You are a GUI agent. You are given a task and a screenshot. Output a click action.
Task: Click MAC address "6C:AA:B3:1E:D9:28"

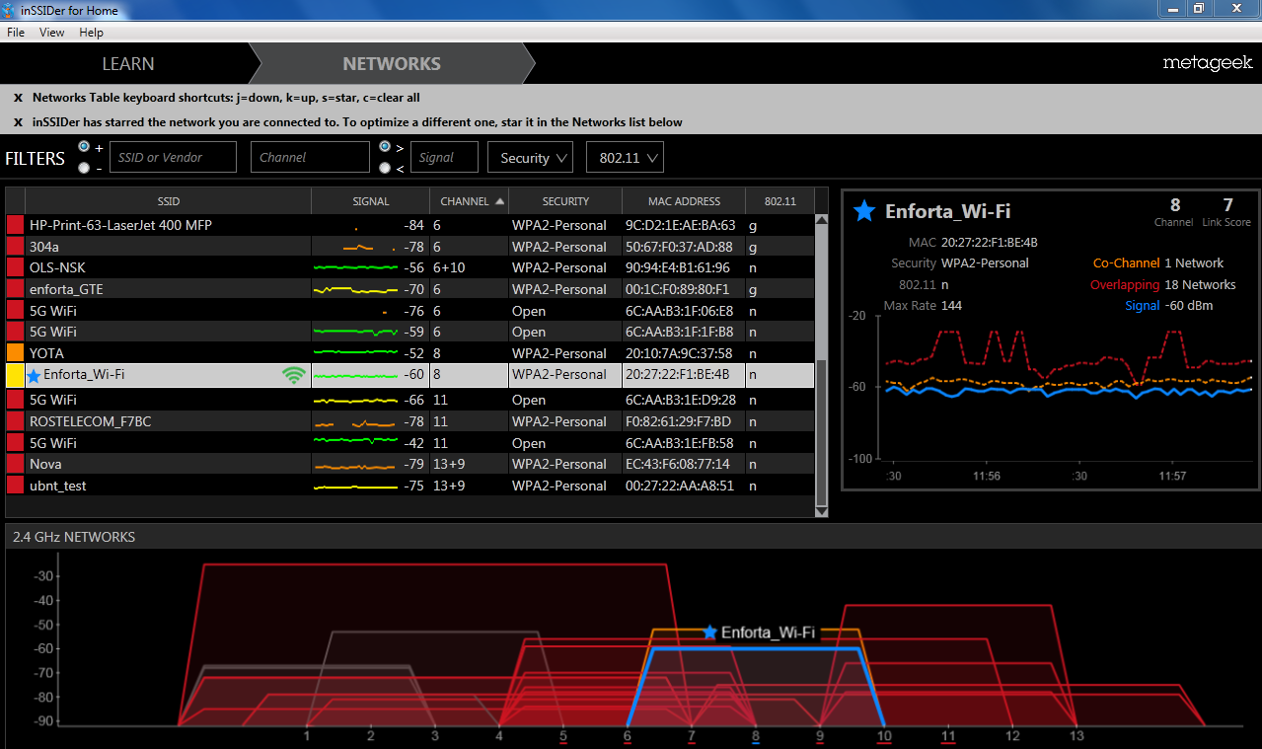coord(681,400)
